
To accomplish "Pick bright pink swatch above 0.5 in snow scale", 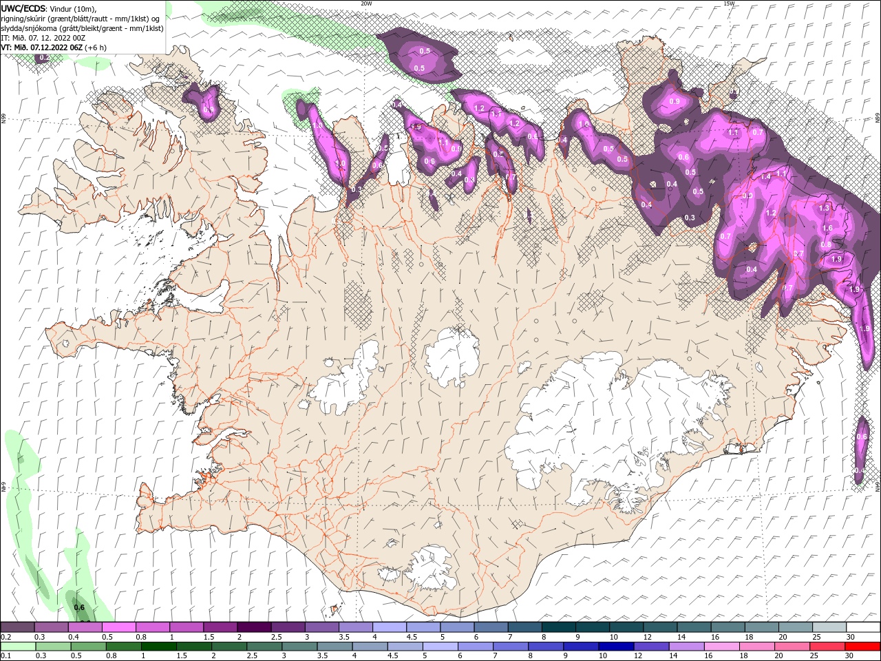I will (x=119, y=627).
